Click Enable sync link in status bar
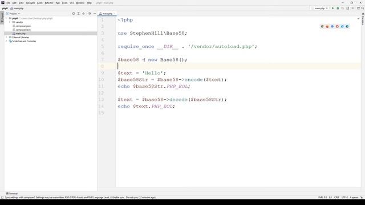Screen dimensions: 365x205 [x=119, y=198]
